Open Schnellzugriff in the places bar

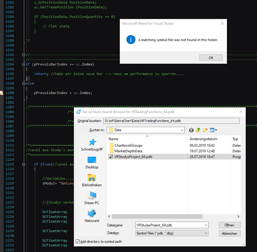coord(92,145)
